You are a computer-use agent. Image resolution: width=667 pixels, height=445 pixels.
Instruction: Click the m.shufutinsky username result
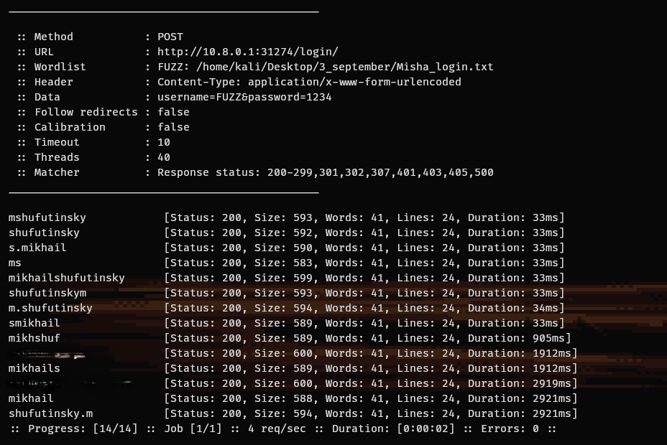point(50,308)
